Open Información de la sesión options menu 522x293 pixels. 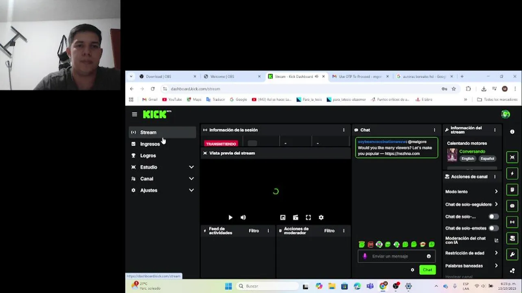(344, 130)
